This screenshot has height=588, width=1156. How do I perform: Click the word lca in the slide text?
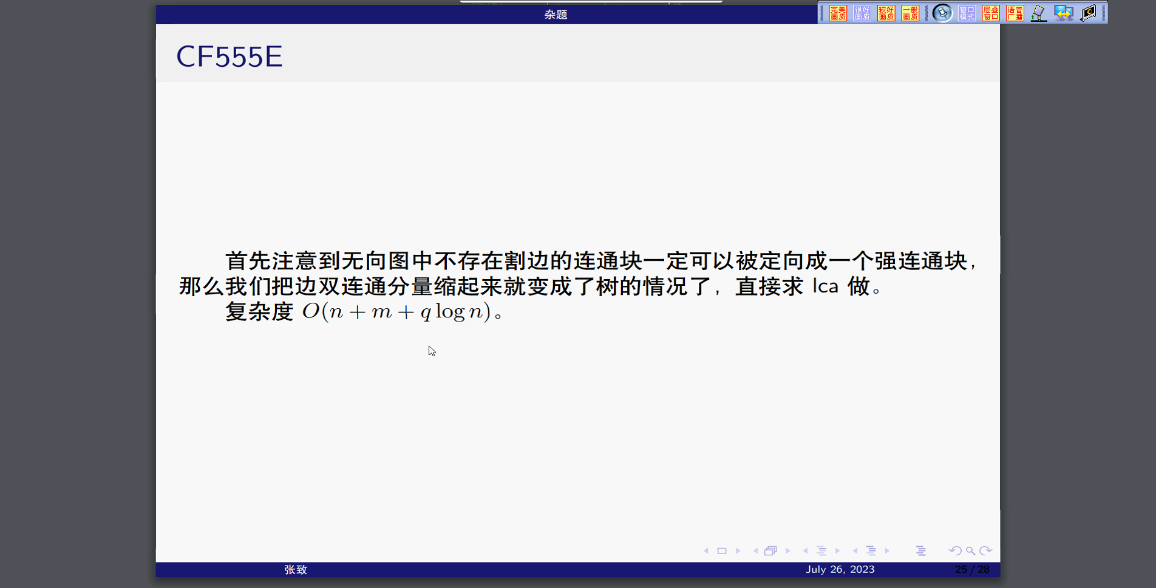click(x=826, y=286)
